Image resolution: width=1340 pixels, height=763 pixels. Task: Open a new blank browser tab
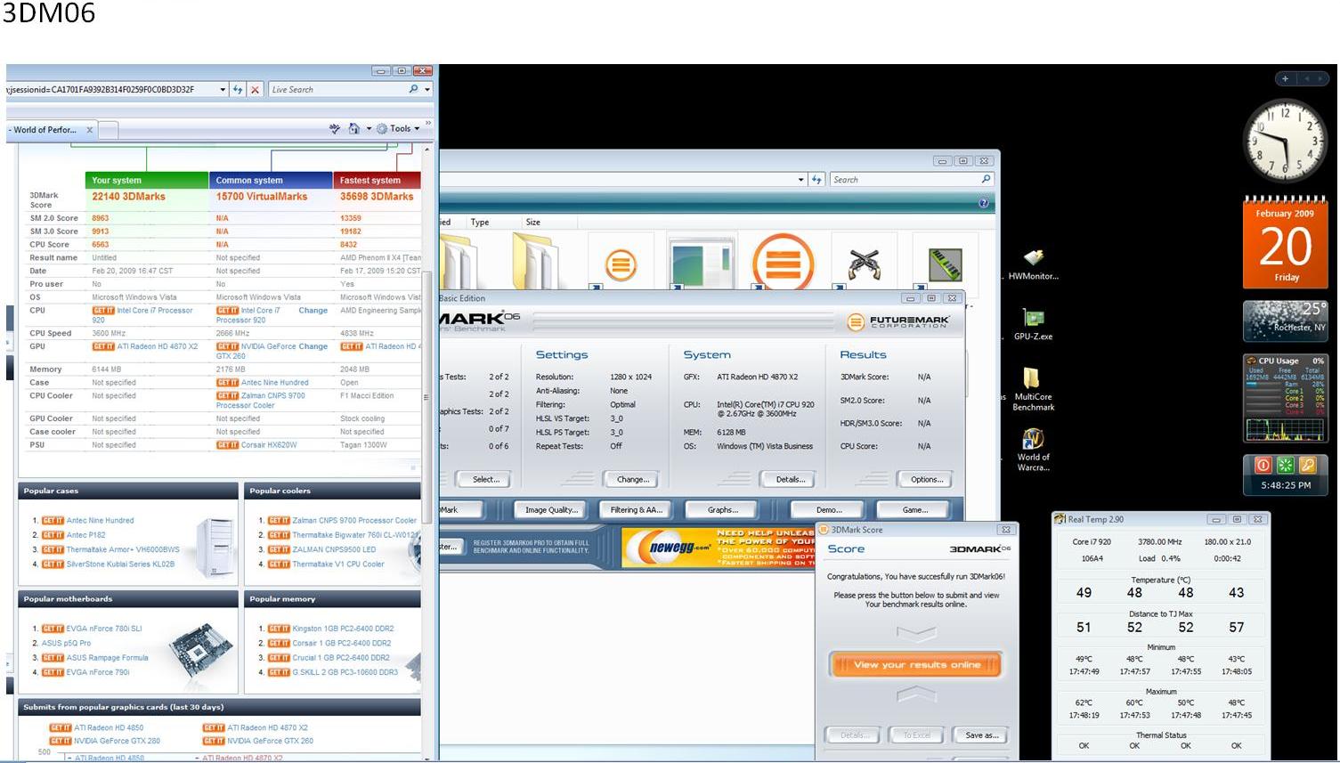109,131
